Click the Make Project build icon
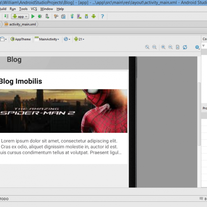The width and height of the screenshot is (207, 207). click(x=6, y=16)
